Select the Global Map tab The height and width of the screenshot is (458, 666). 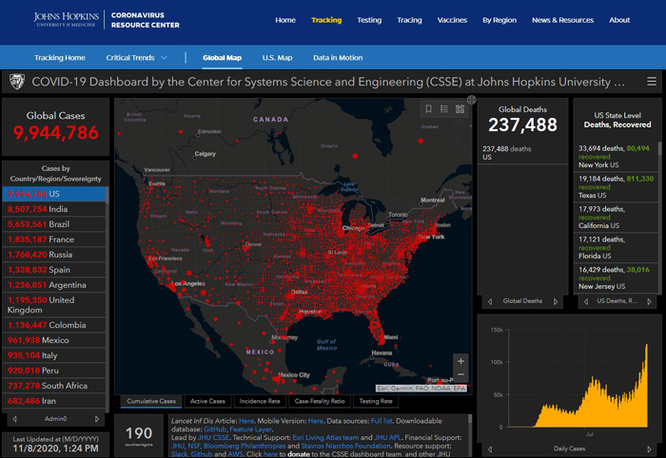222,58
